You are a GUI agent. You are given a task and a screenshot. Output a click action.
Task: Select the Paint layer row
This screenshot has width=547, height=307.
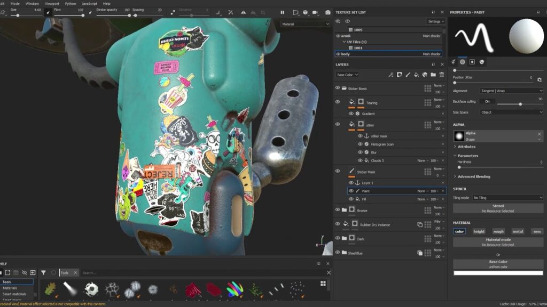pos(397,191)
